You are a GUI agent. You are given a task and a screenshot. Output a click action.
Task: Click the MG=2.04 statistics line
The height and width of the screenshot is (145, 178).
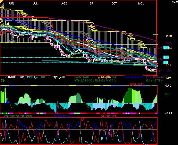point(95,80)
